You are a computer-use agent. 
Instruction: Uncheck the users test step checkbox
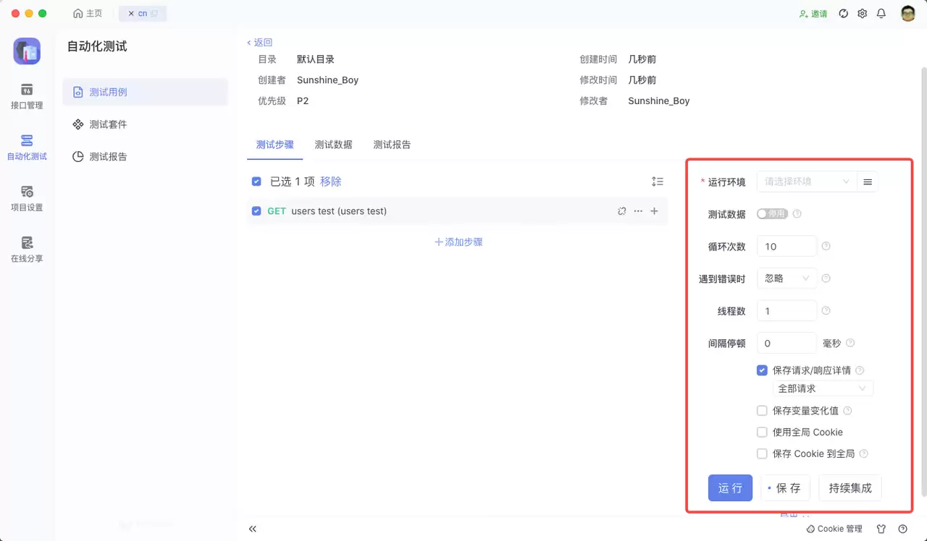pyautogui.click(x=256, y=211)
